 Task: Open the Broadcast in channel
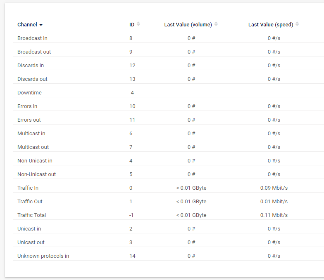[32, 38]
